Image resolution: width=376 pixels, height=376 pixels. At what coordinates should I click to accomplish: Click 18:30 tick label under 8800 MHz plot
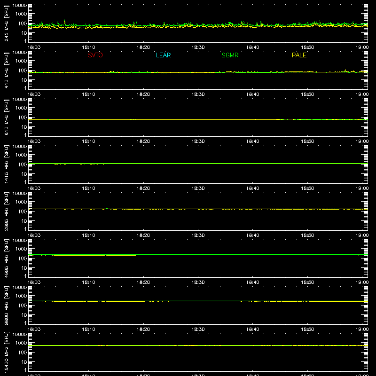198,329
